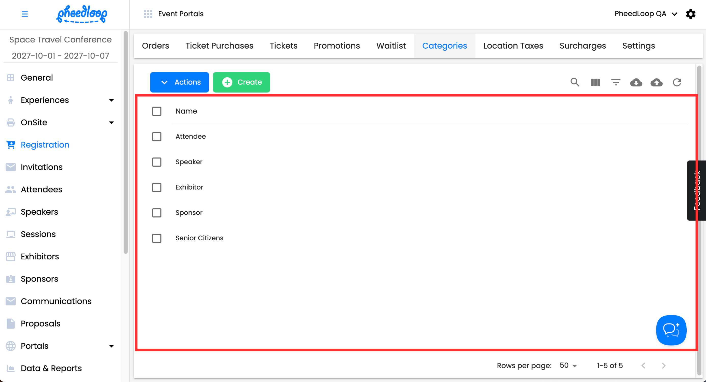Click the search magnifier icon in table toolbar
This screenshot has height=382, width=706.
(x=575, y=82)
